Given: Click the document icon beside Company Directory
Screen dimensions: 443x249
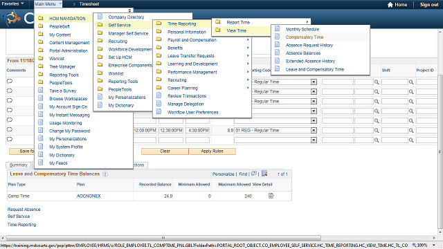Looking at the screenshot, I should pyautogui.click(x=100, y=17).
